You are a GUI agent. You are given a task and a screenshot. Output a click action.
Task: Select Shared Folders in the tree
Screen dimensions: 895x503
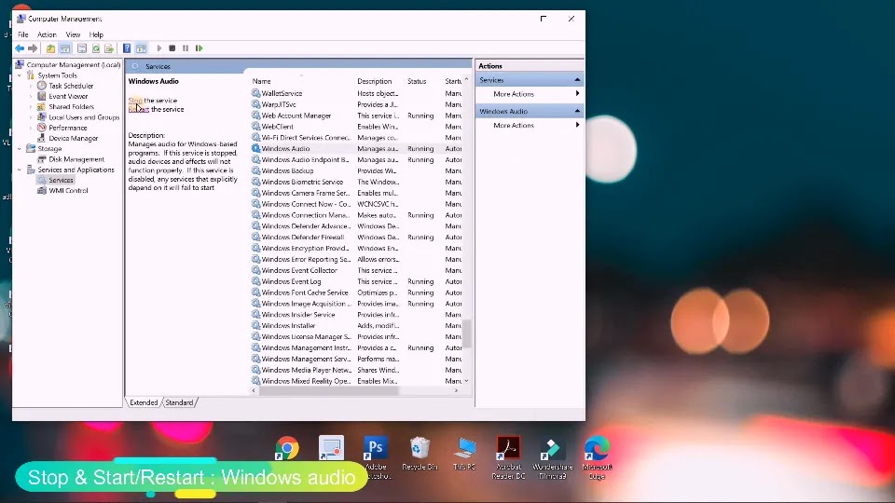[72, 106]
